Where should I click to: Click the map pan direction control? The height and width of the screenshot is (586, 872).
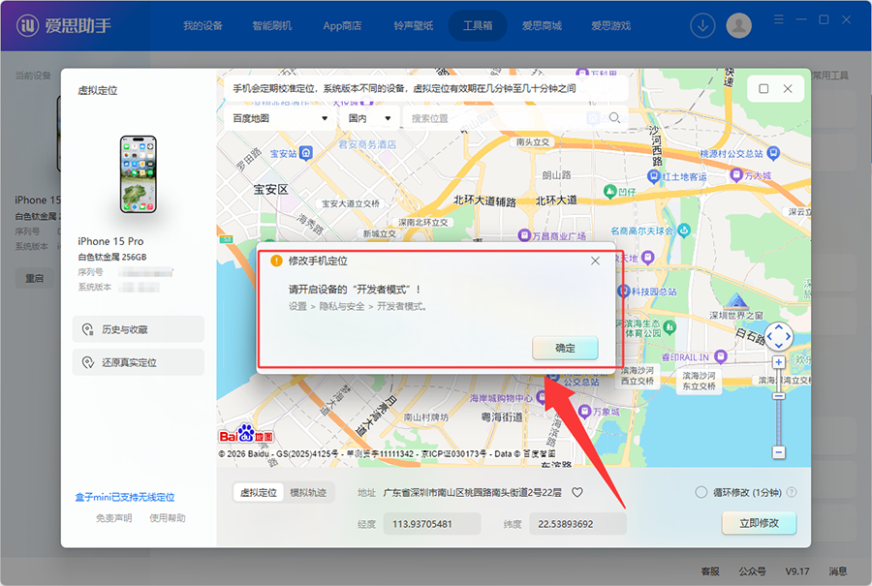tap(779, 336)
